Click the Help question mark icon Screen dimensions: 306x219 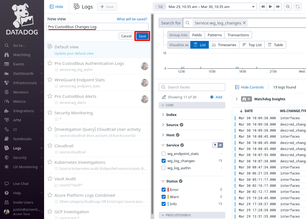tap(7, 193)
